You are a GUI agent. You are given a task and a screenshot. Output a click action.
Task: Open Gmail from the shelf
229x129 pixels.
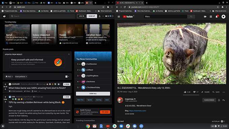(95, 126)
